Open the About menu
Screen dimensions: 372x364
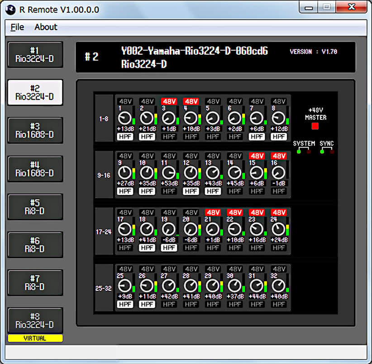46,27
